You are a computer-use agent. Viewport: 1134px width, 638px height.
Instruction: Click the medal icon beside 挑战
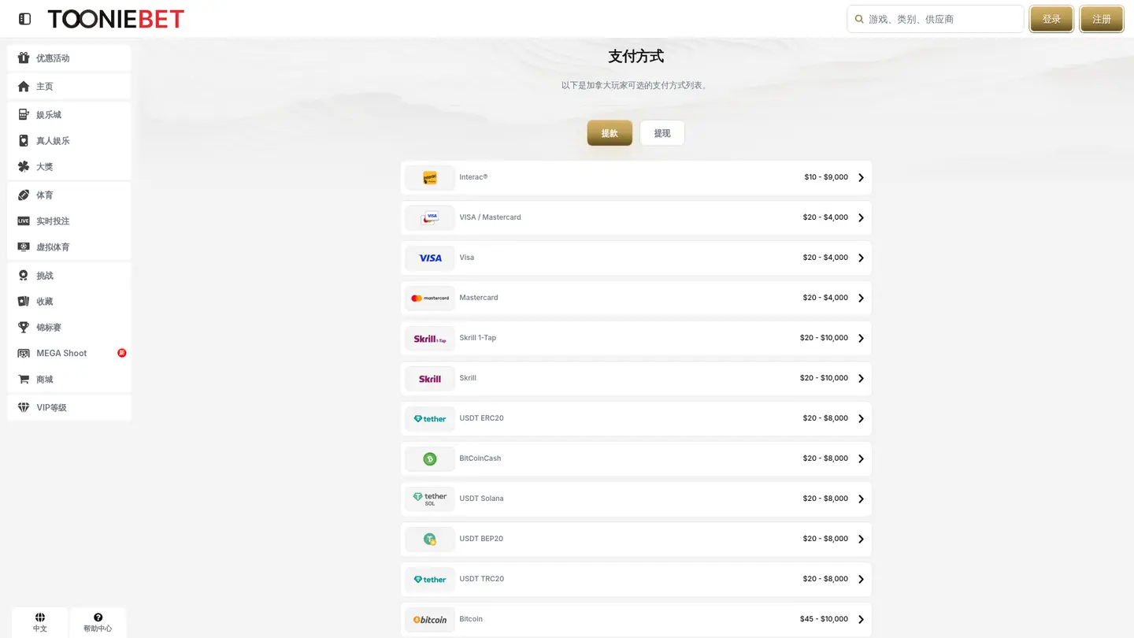24,275
